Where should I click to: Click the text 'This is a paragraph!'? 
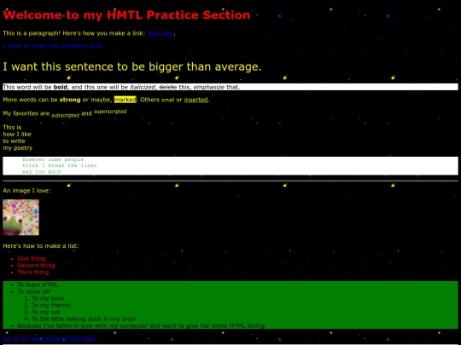(32, 33)
